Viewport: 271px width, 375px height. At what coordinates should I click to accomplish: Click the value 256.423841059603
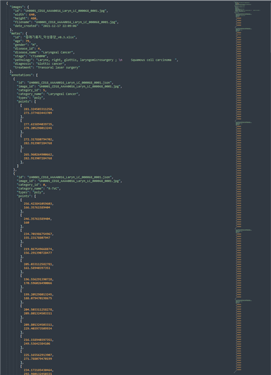pos(39,204)
